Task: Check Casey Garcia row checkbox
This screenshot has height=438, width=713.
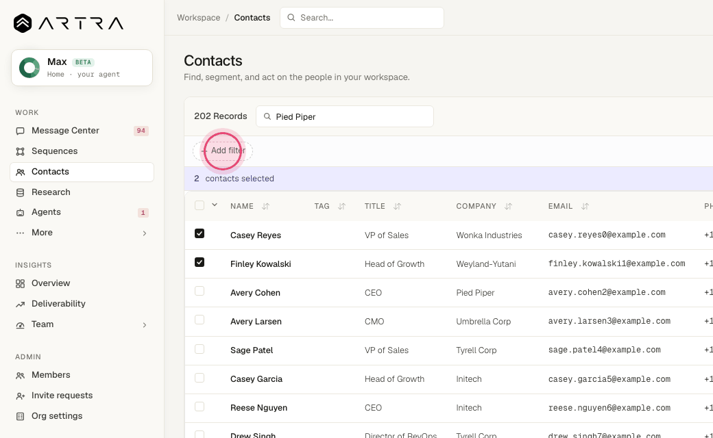Action: (x=200, y=378)
